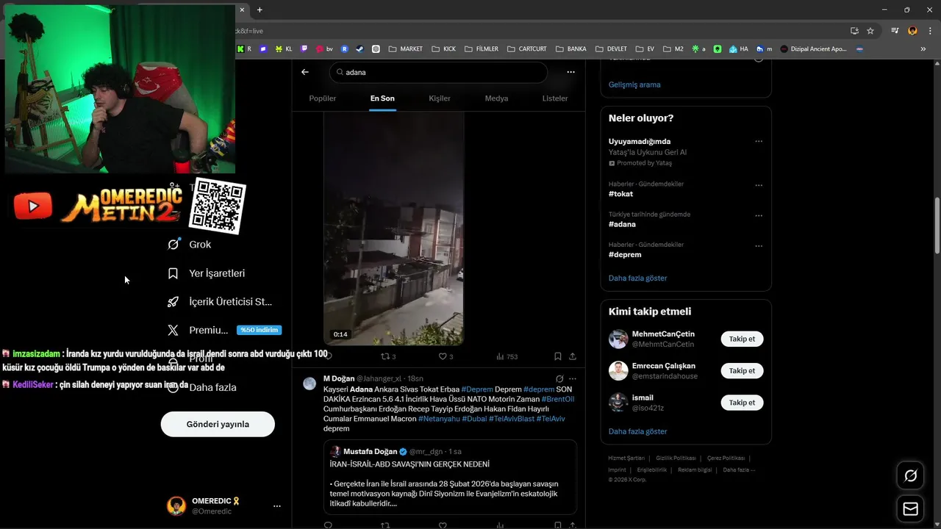This screenshot has height=529, width=941.
Task: Open a new browser tab
Action: [x=260, y=10]
